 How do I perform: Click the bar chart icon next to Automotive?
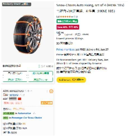[x=34, y=113]
